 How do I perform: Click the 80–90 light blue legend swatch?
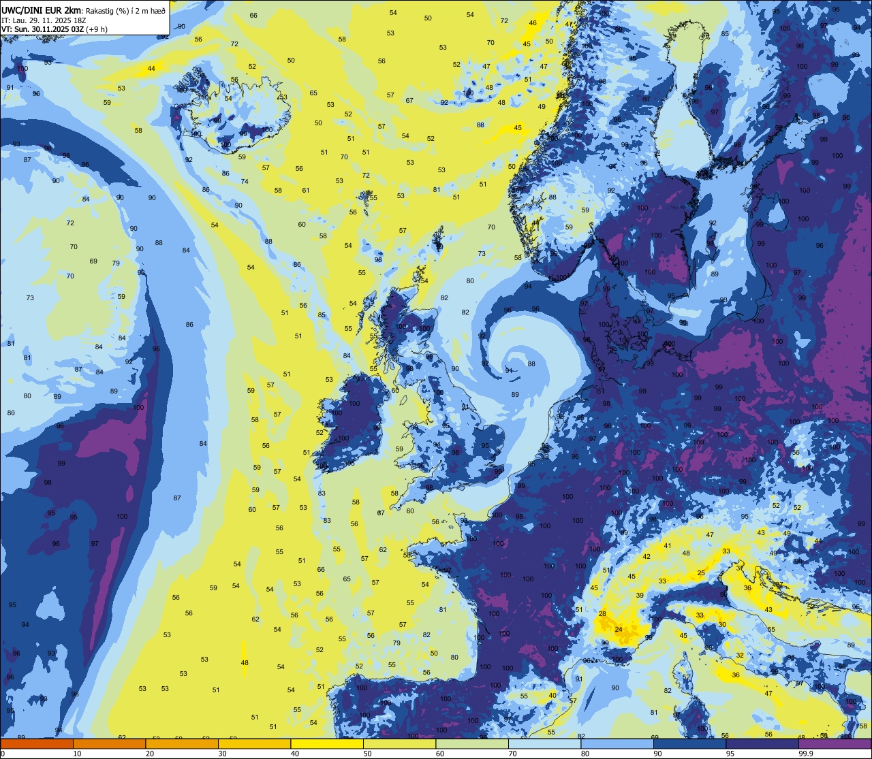point(617,743)
